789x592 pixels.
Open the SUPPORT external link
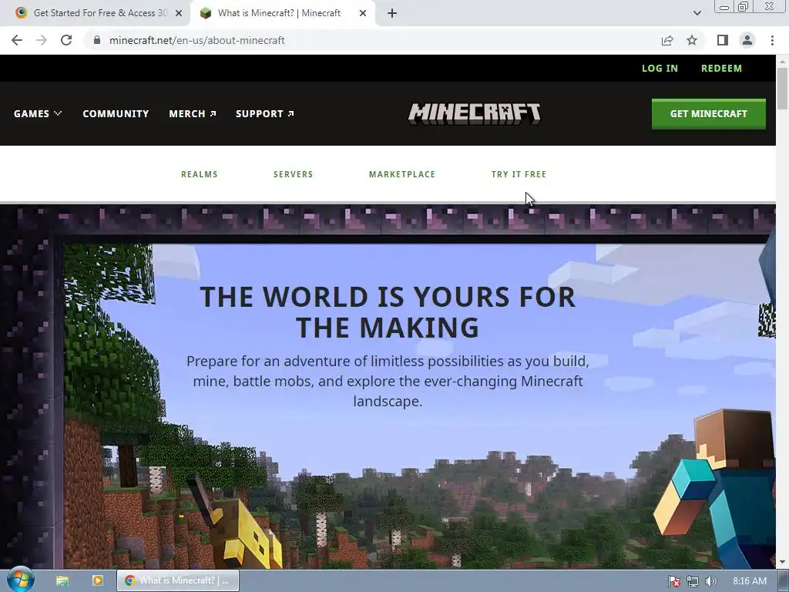coord(265,114)
